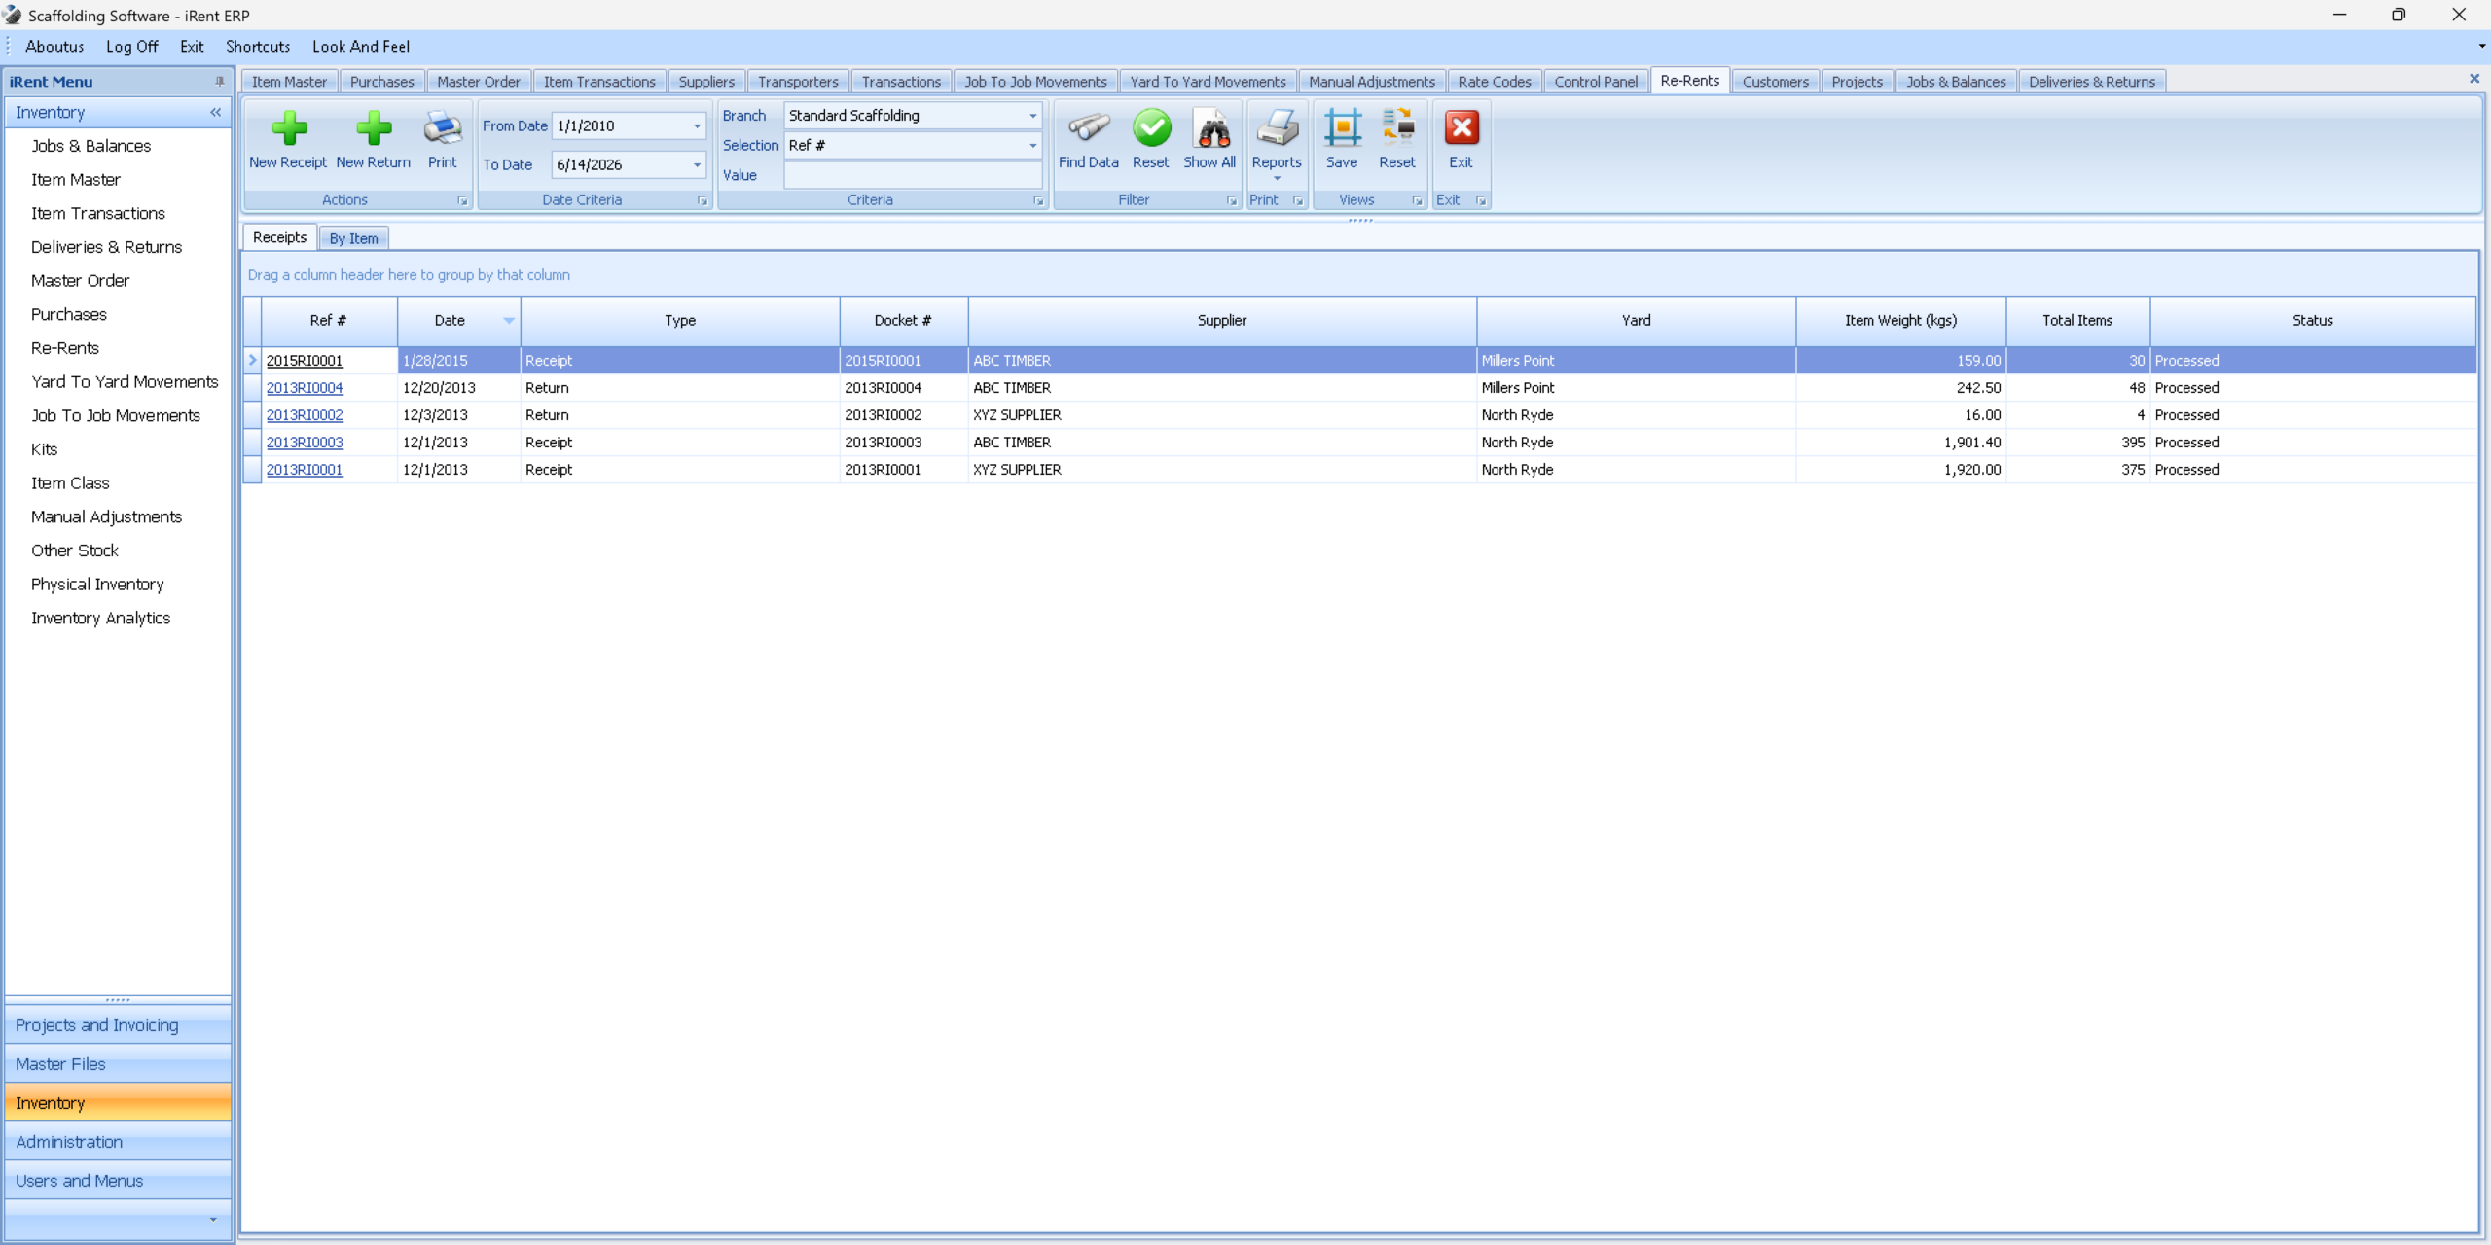This screenshot has height=1245, width=2491.
Task: Open receipt link 2013RI0004
Action: (x=305, y=388)
